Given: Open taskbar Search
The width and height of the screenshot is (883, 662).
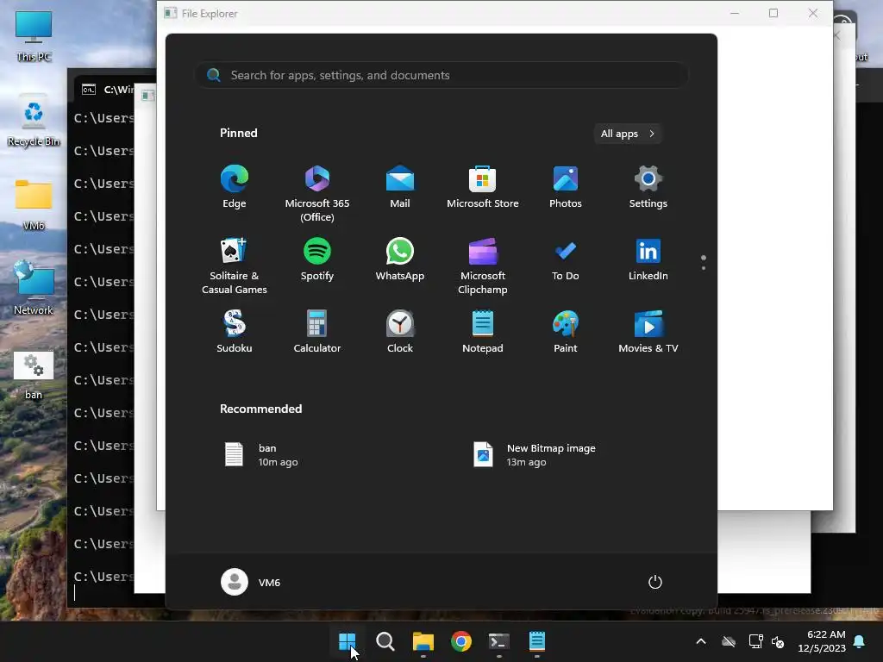Looking at the screenshot, I should [x=385, y=641].
